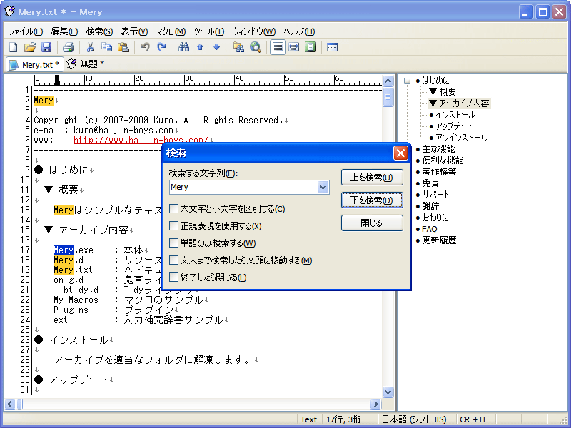This screenshot has width=571, height=428.
Task: Click the CR+LF line ending status
Action: tap(473, 419)
